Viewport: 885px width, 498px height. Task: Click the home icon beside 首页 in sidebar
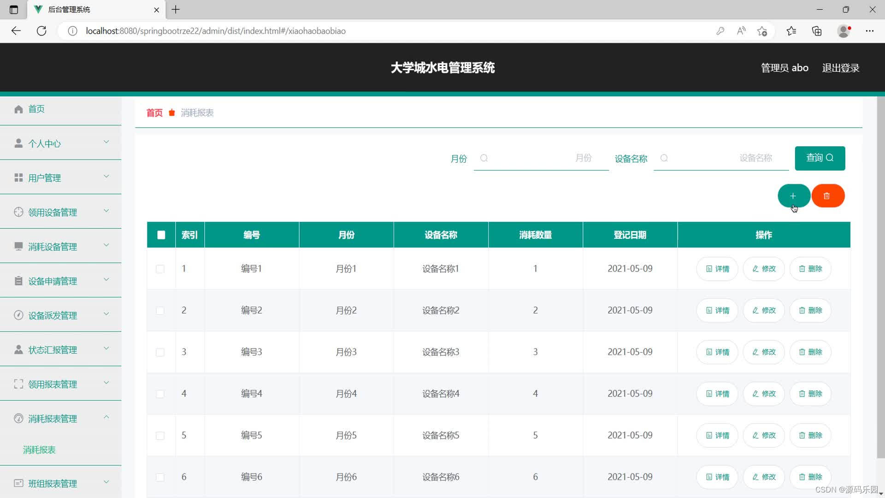point(18,109)
